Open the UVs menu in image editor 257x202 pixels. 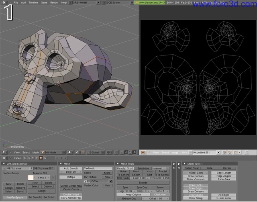pos(184,153)
